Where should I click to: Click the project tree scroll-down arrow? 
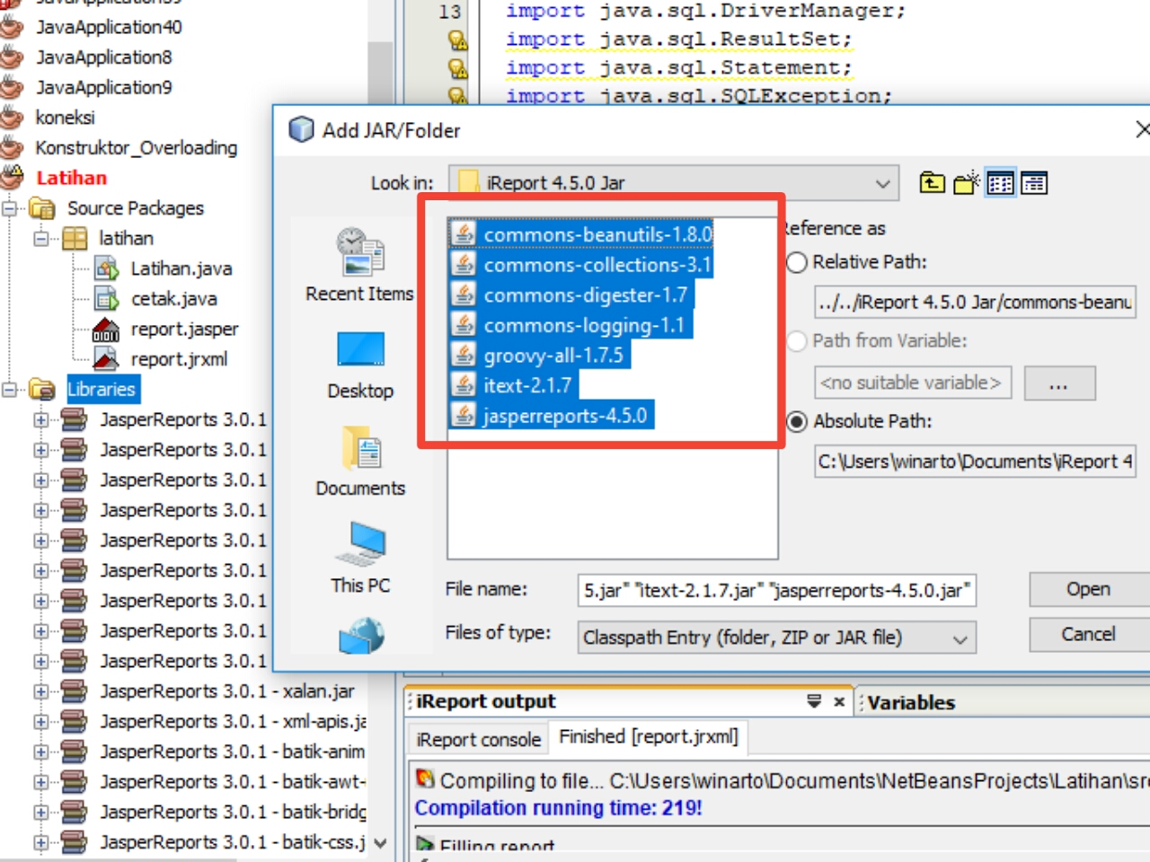pyautogui.click(x=380, y=843)
